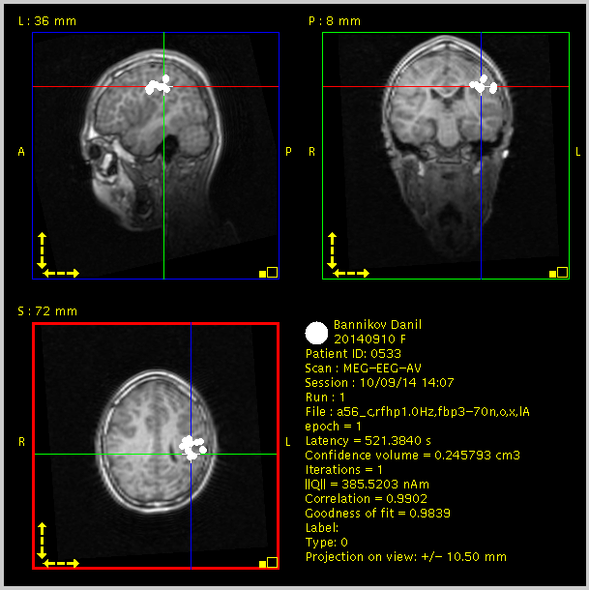589x590 pixels.
Task: Click the 'Session : 10/09/14 14:07' line
Action: pyautogui.click(x=379, y=383)
